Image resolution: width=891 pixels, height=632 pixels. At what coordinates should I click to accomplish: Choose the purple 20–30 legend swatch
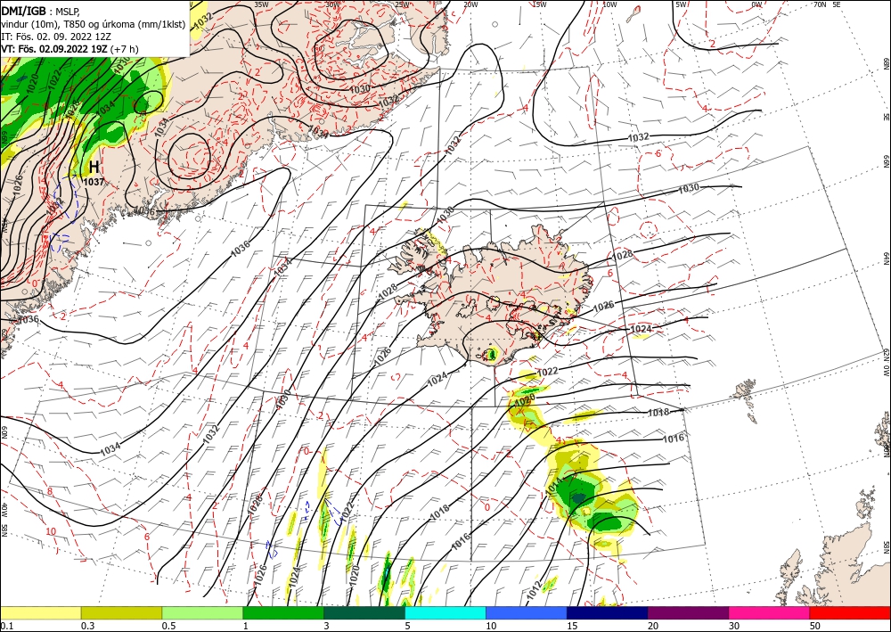pos(688,612)
